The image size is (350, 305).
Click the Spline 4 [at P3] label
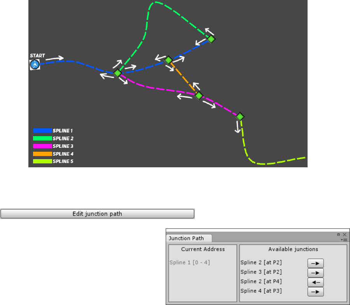pos(261,291)
